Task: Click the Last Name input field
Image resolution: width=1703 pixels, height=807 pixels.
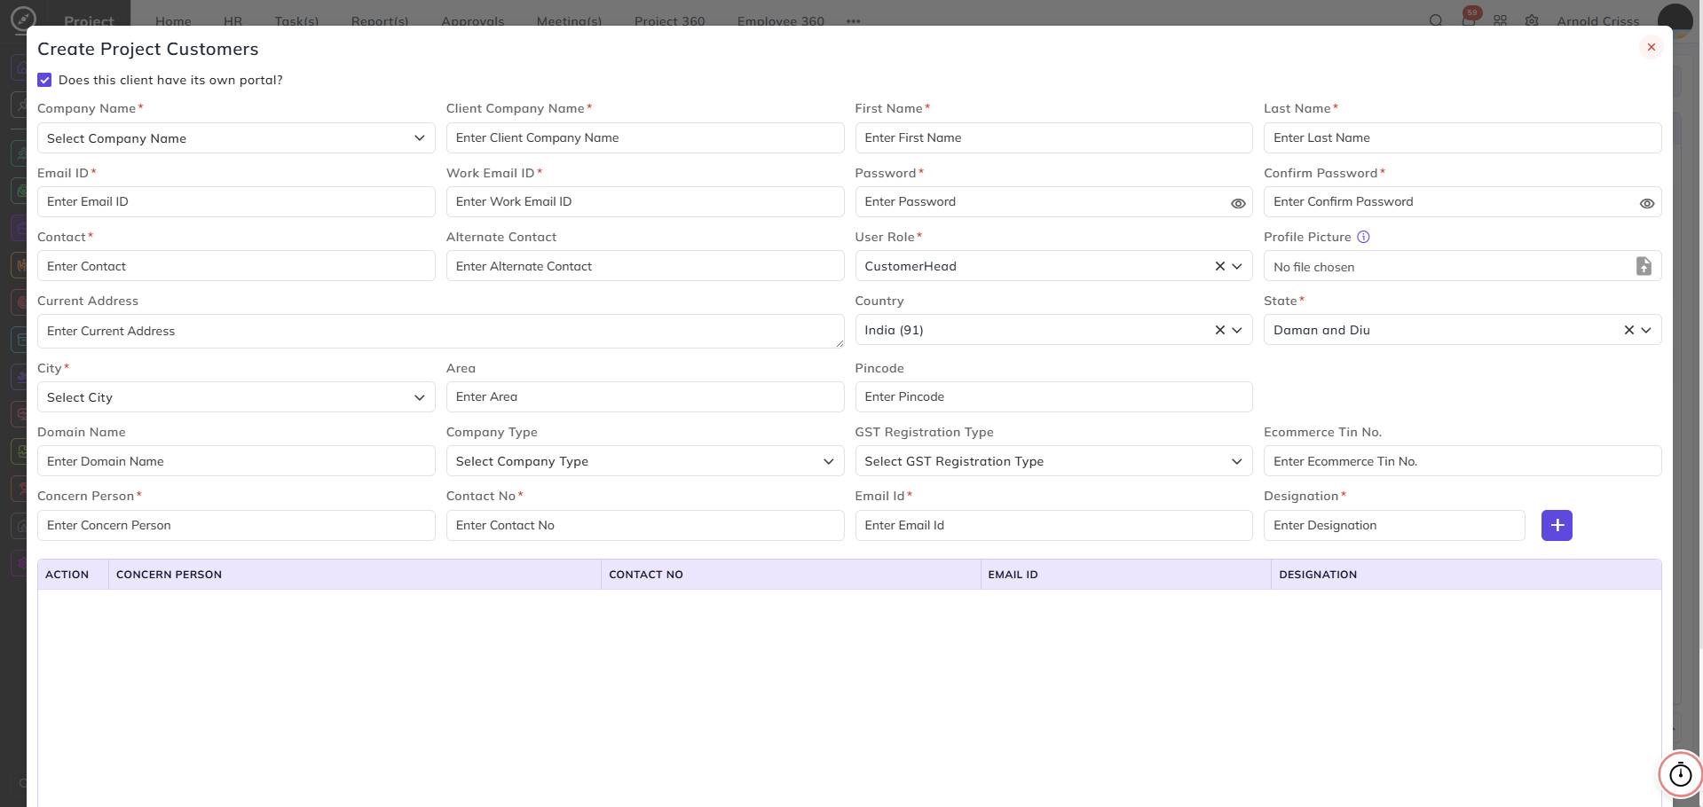Action: click(x=1463, y=137)
